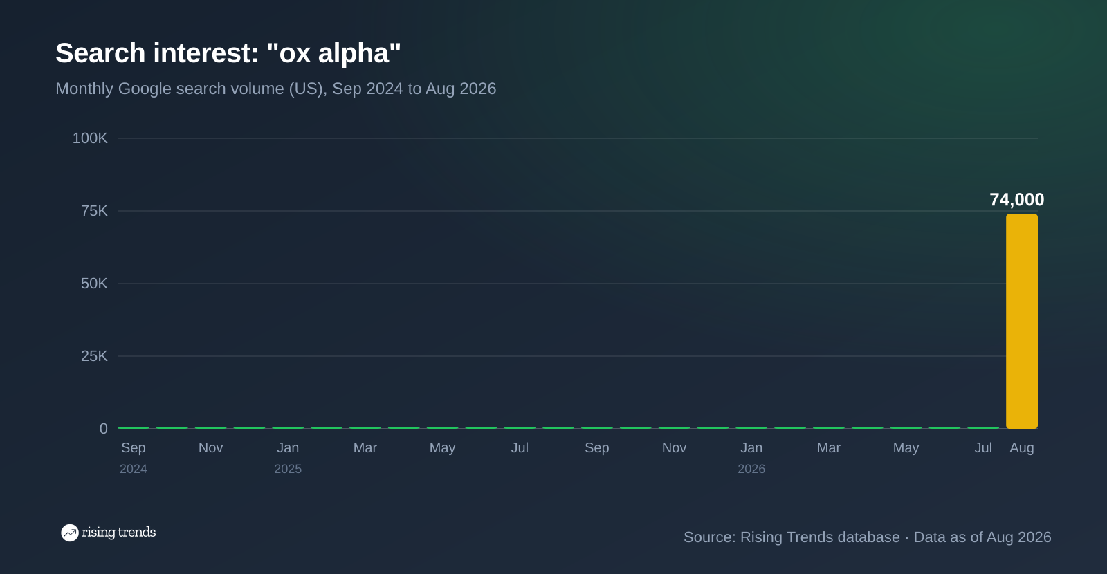Viewport: 1107px width, 574px height.
Task: Click the 100K y-axis label
Action: (90, 138)
